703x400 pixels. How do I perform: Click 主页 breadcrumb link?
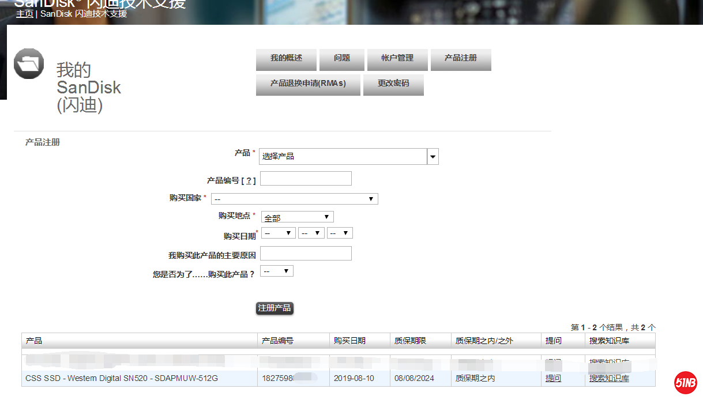24,14
